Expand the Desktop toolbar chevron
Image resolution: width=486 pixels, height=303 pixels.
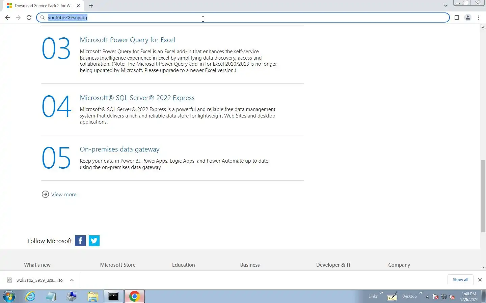click(421, 293)
